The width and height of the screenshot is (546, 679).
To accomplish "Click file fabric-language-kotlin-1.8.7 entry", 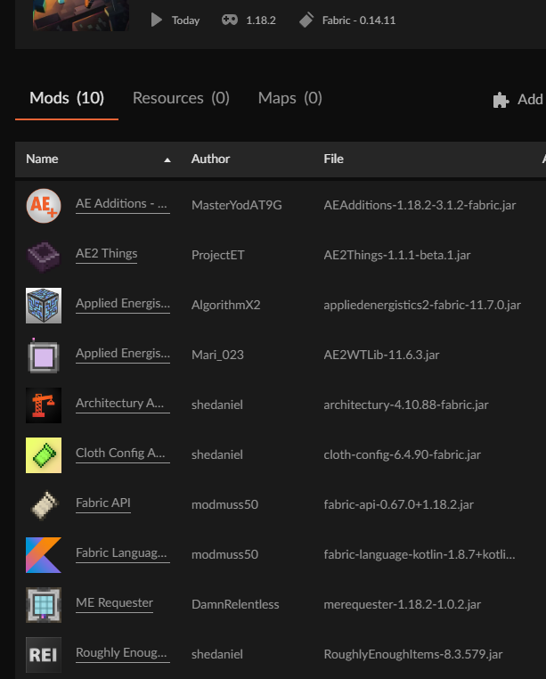I will (420, 554).
